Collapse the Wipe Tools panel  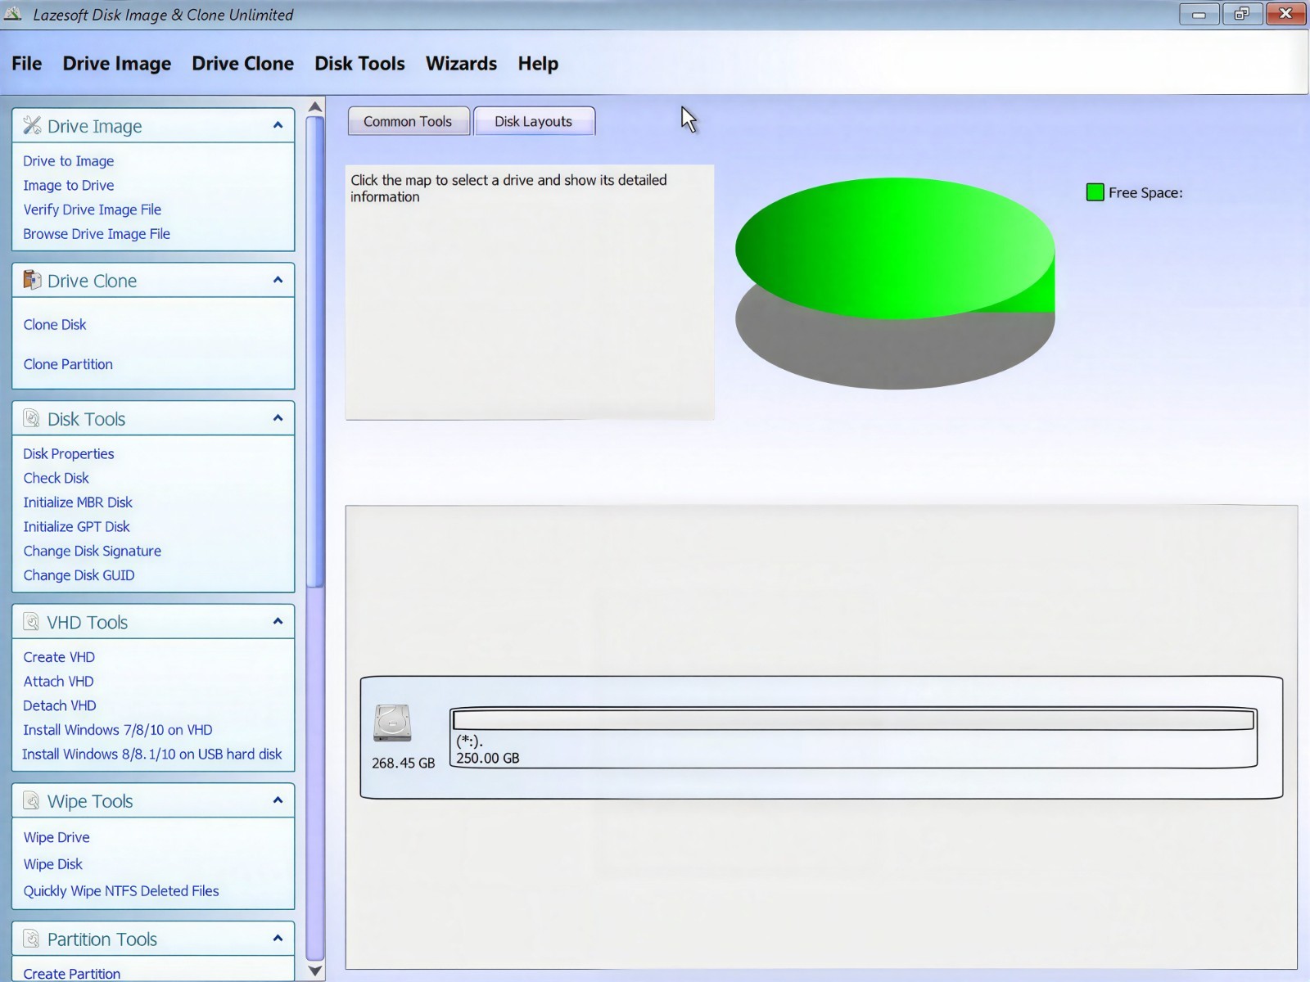click(x=278, y=800)
